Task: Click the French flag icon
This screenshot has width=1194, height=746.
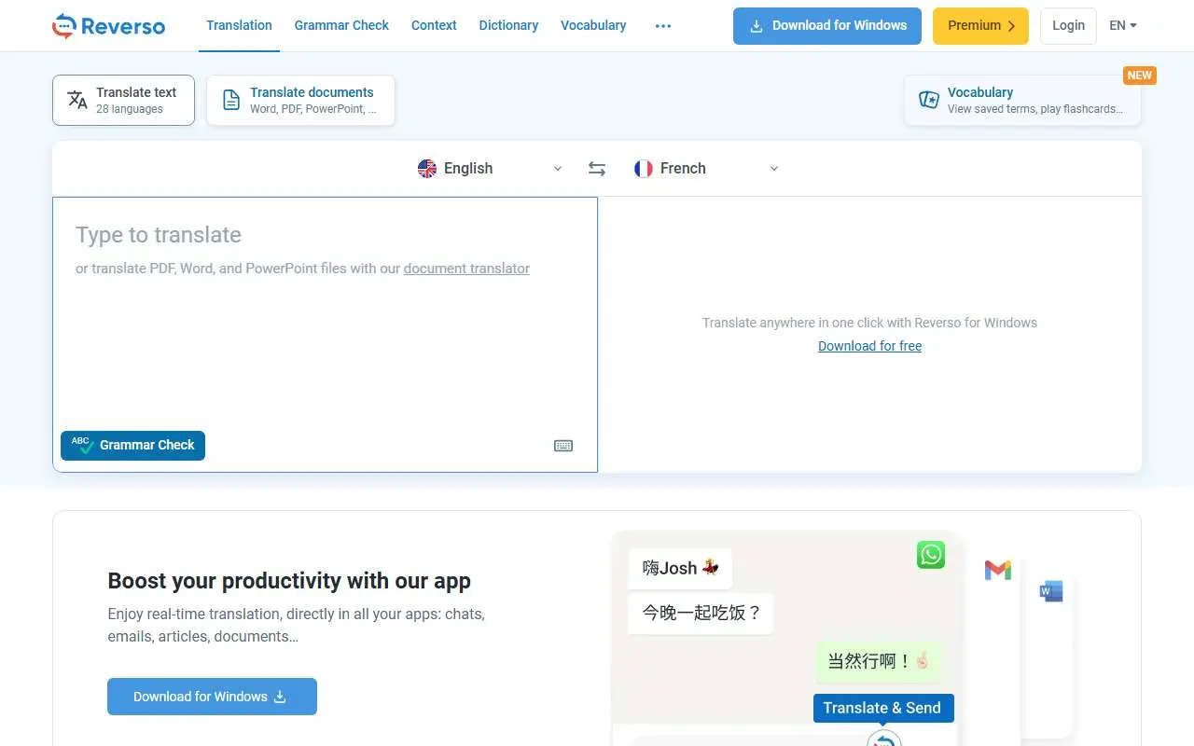Action: [644, 169]
